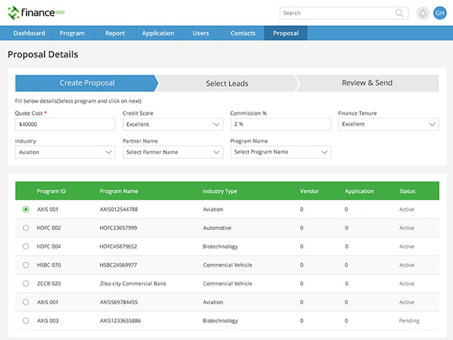Click the Pending status cell
453x340 pixels.
409,320
